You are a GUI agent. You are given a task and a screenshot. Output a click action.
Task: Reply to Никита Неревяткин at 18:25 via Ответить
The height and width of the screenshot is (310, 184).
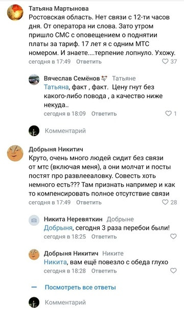pyautogui.click(x=104, y=237)
